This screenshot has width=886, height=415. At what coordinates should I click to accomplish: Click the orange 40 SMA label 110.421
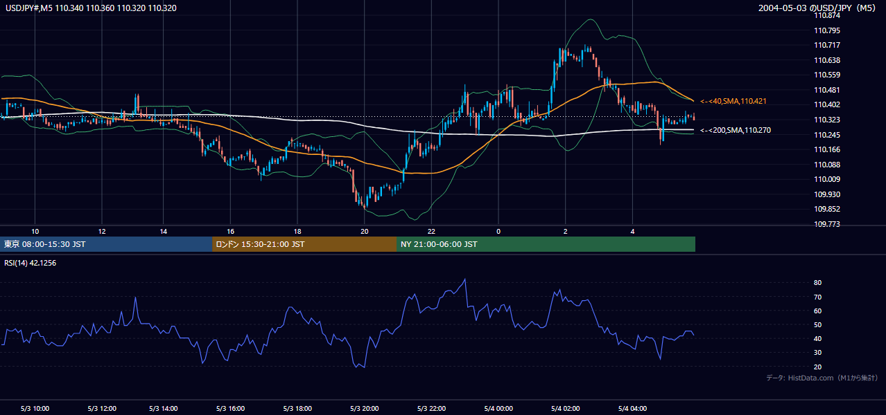pyautogui.click(x=734, y=101)
